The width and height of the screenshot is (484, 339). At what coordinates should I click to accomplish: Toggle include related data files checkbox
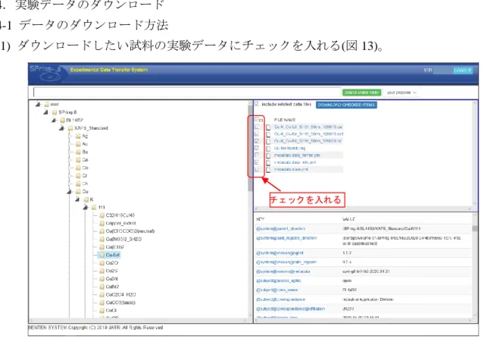257,104
